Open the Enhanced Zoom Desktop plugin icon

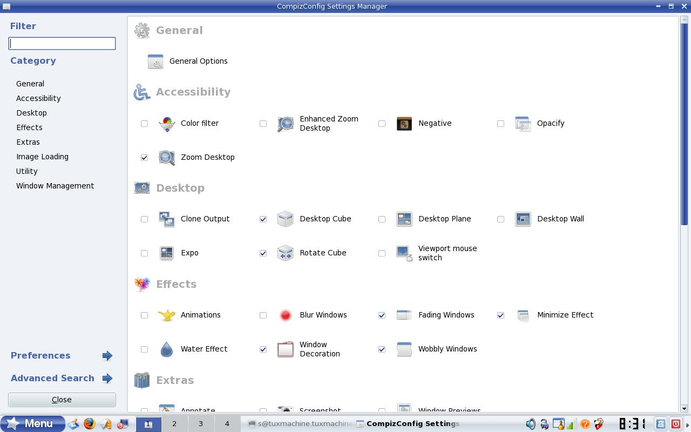coord(286,124)
